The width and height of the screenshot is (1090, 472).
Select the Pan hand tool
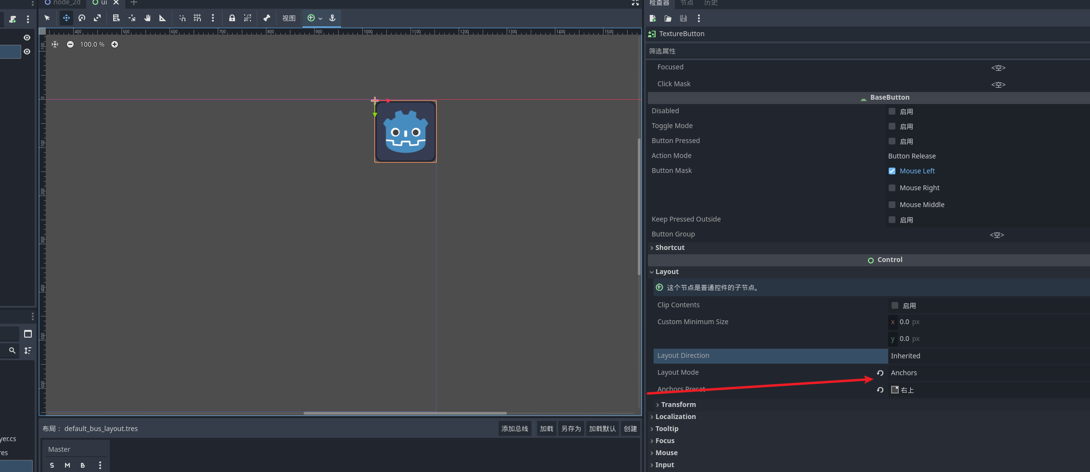(147, 18)
